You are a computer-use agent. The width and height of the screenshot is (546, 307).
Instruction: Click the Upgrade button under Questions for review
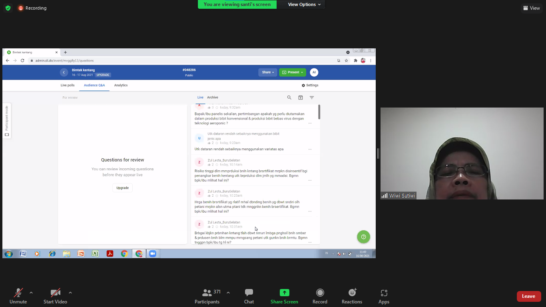click(x=122, y=188)
